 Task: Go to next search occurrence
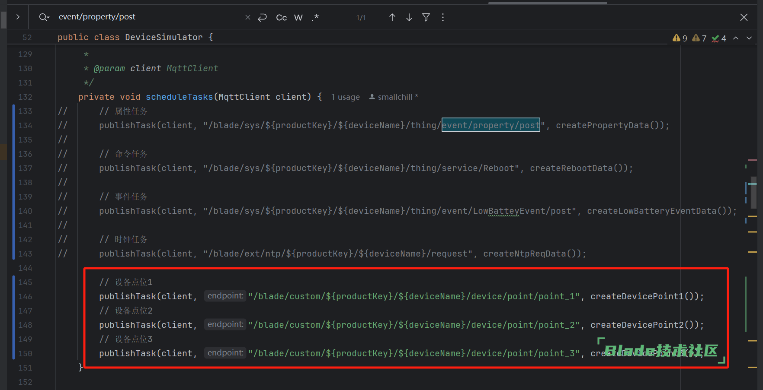point(409,17)
